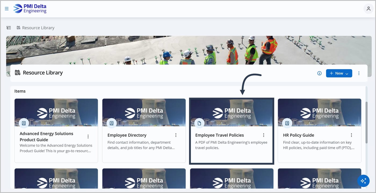Image resolution: width=376 pixels, height=193 pixels.
Task: Click the Resource Library page title
Action: 43,73
